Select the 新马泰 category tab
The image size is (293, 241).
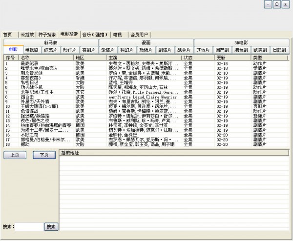pos(51,42)
